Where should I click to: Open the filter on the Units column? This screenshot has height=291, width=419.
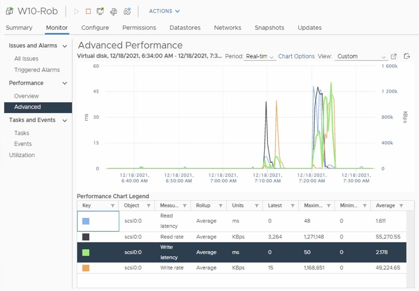[257, 205]
